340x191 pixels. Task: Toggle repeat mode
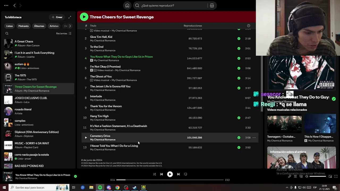(x=186, y=174)
